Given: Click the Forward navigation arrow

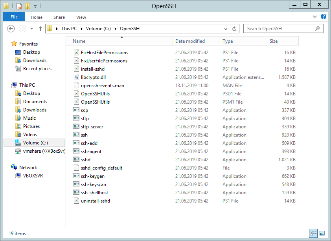Looking at the screenshot, I should [22, 29].
